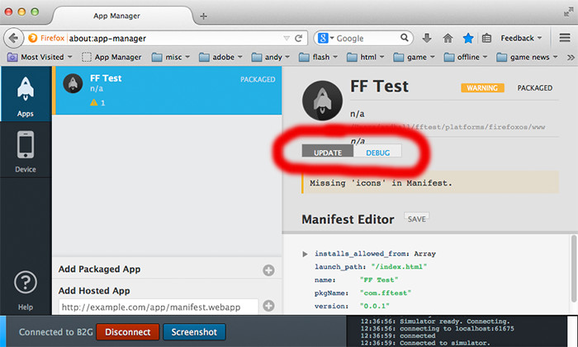
Task: Take a Screenshot of the device
Action: (x=194, y=332)
